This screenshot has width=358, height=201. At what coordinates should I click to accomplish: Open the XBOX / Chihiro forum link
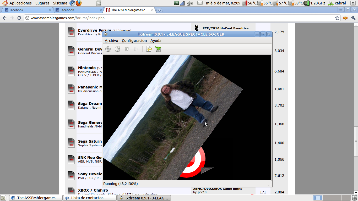pos(93,190)
